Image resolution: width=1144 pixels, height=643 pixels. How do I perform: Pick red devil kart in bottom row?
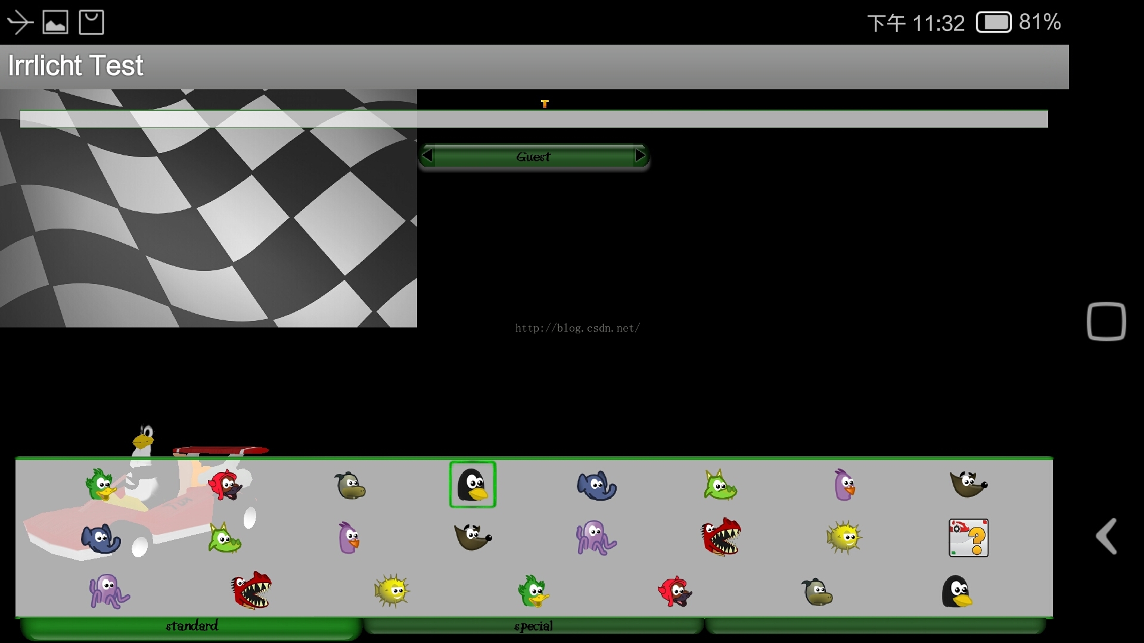pyautogui.click(x=674, y=591)
